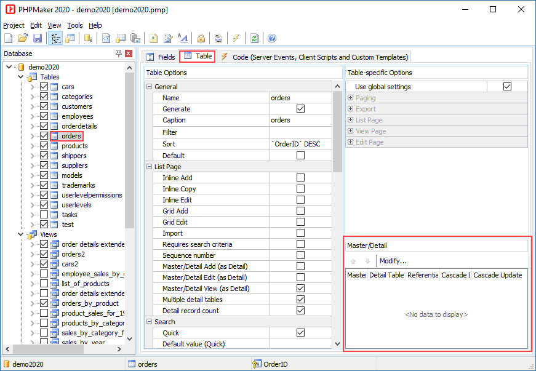Image resolution: width=536 pixels, height=371 pixels.
Task: Save the project with the floppy disk icon
Action: 38,38
